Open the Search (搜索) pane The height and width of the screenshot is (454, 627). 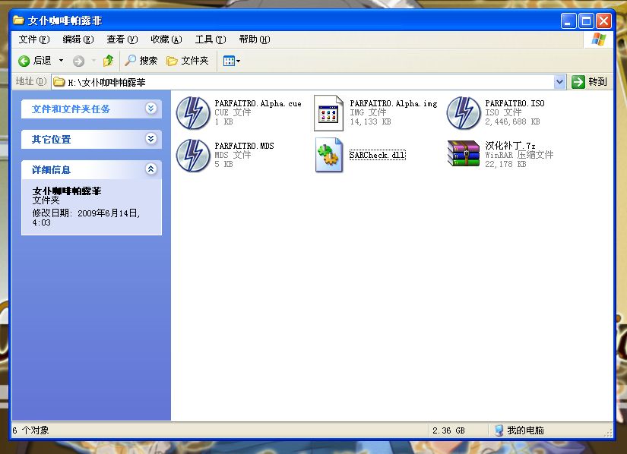[x=141, y=61]
